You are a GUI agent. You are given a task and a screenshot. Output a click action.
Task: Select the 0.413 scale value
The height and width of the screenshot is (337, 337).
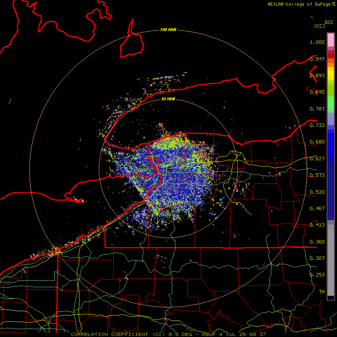pos(317,225)
